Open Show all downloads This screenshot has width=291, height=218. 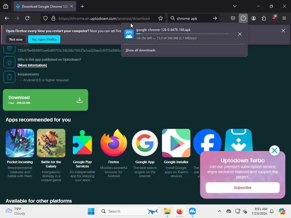point(140,50)
